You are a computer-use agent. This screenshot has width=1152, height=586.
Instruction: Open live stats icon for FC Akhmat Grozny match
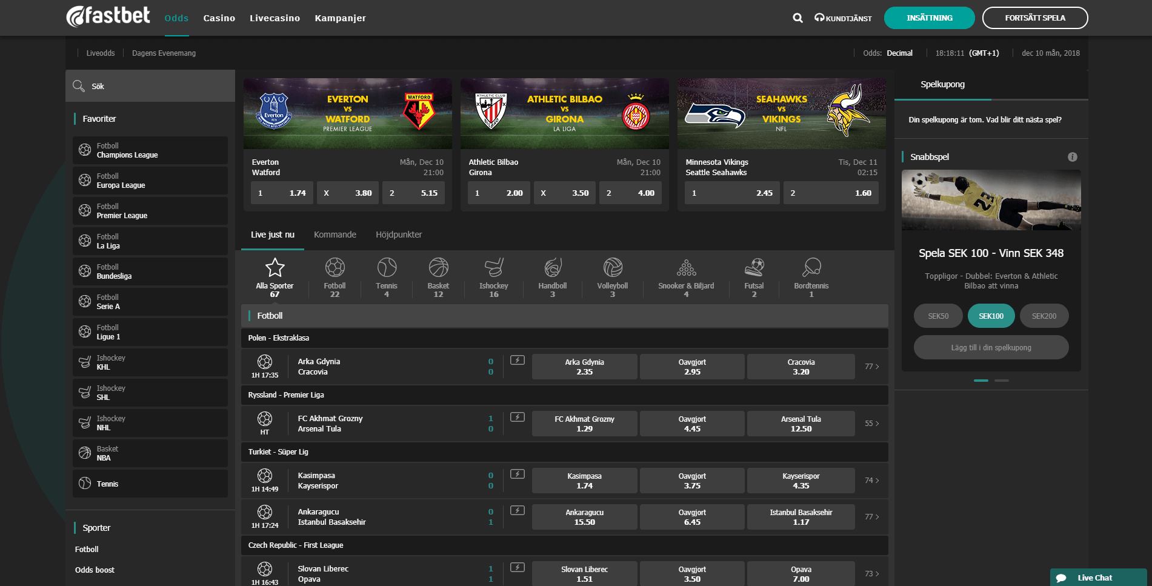point(518,417)
